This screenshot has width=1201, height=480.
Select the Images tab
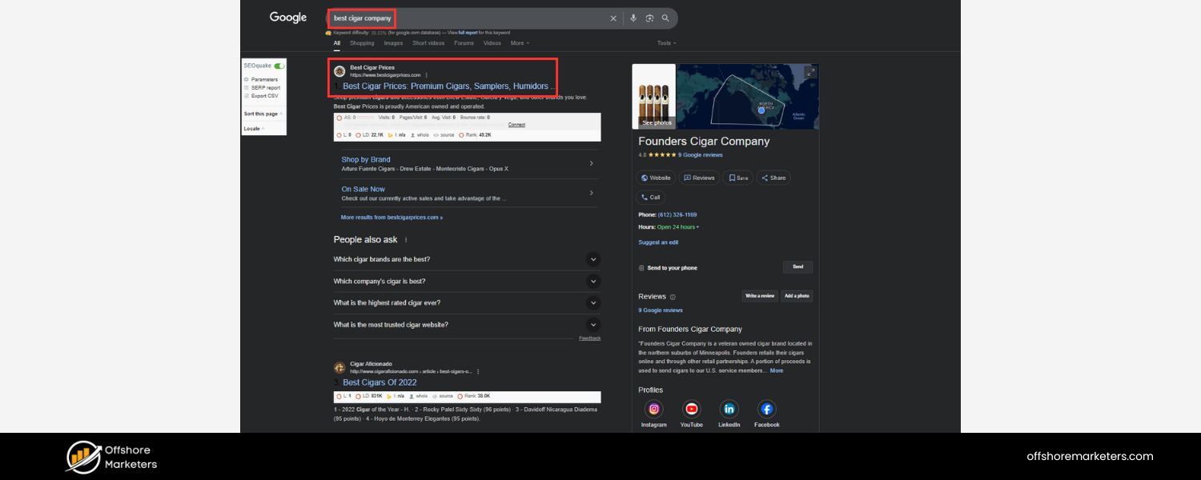[393, 43]
